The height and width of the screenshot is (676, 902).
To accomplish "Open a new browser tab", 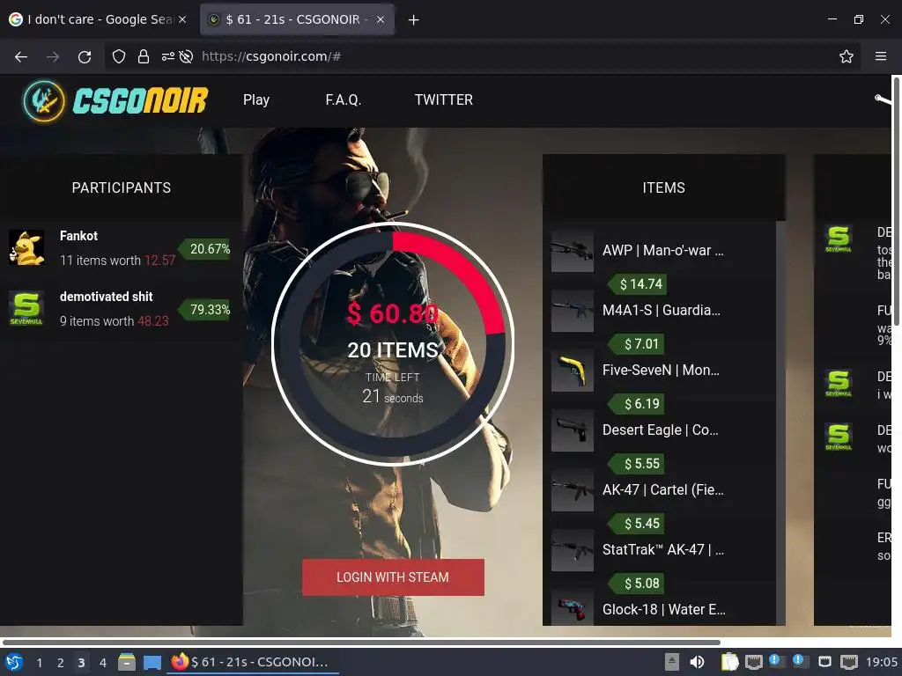I will coord(413,20).
